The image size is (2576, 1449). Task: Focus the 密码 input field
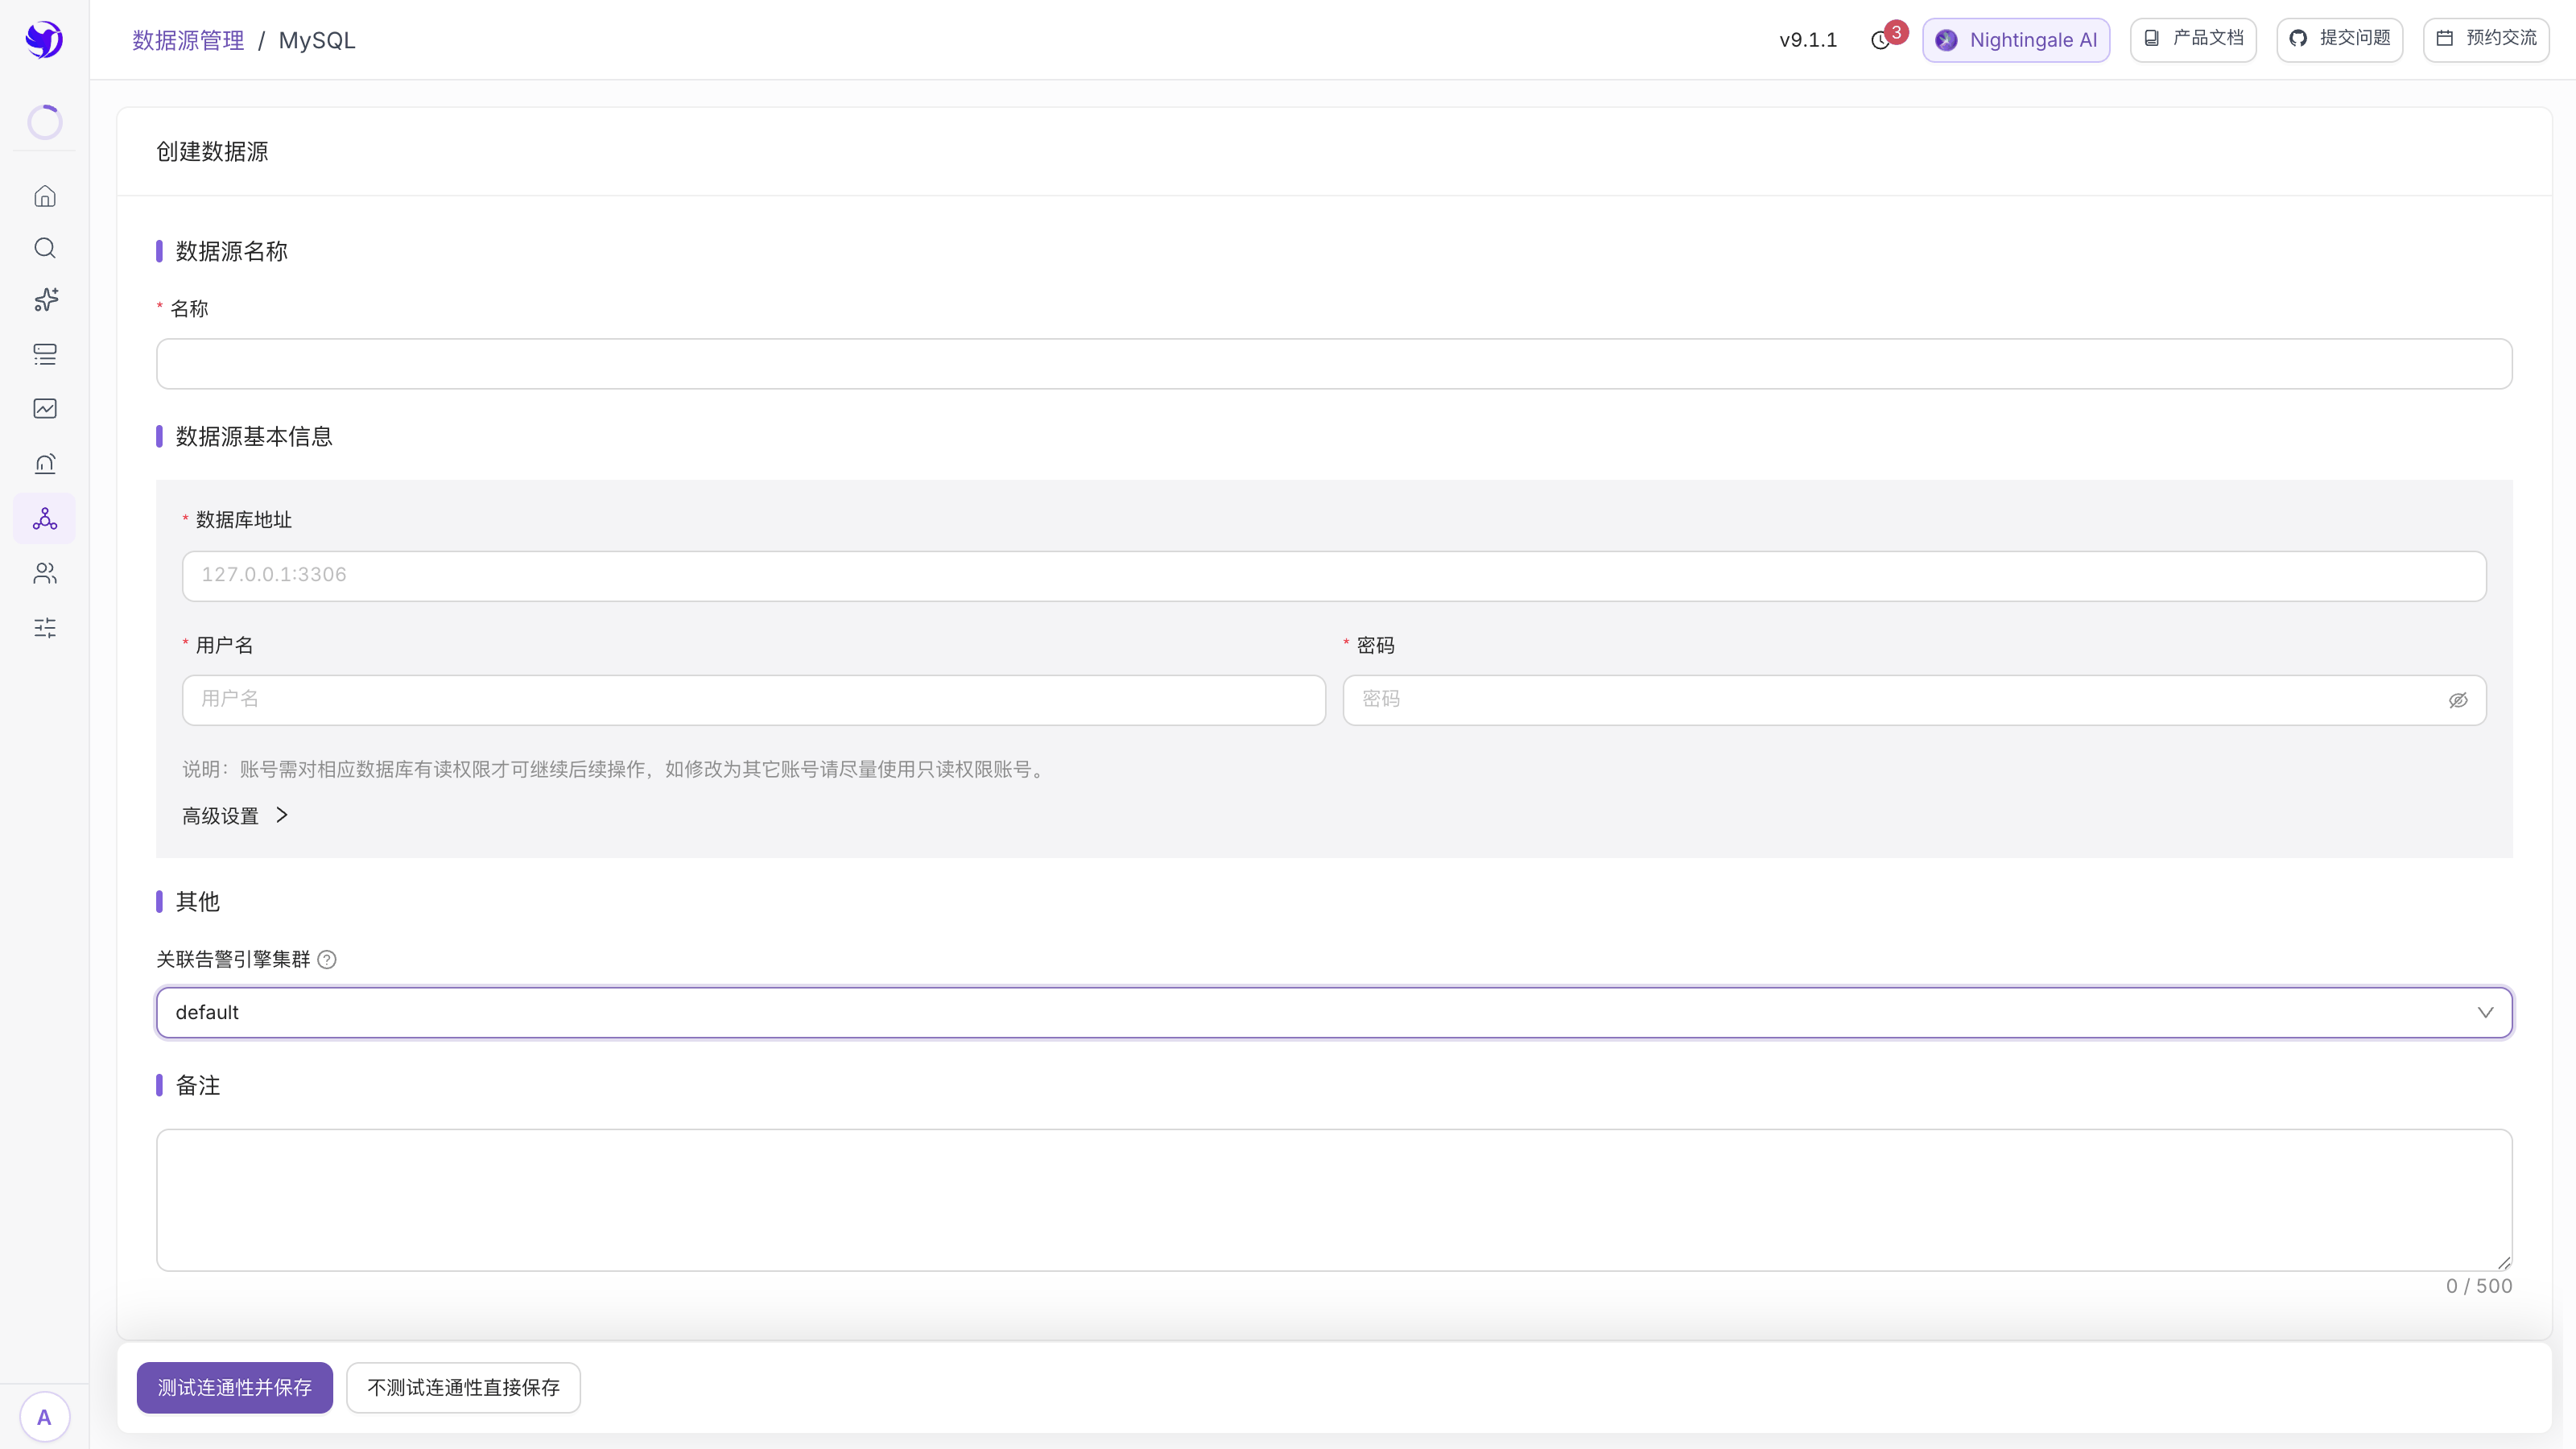[1914, 700]
